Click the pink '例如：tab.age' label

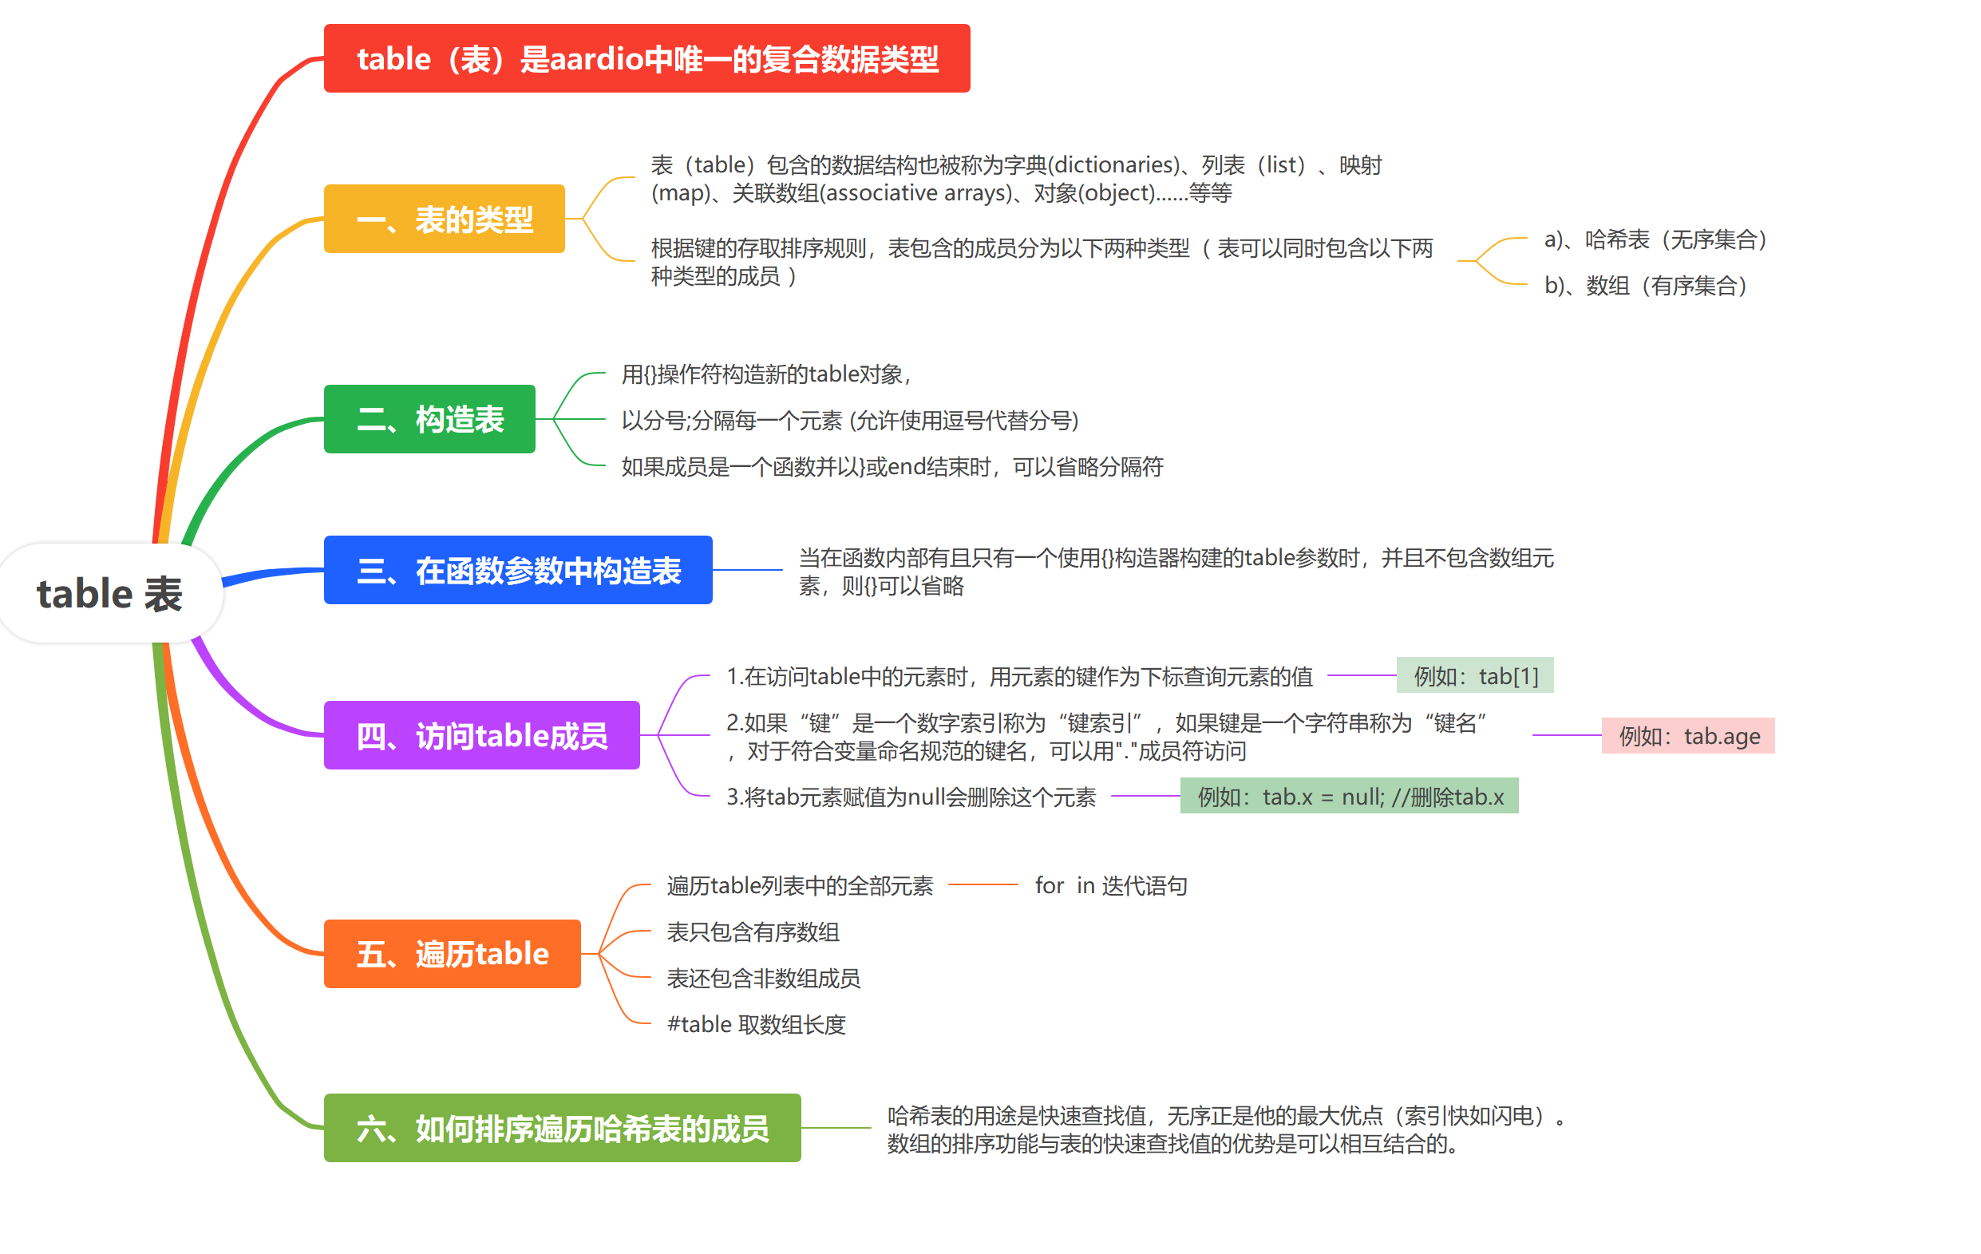pos(1688,736)
